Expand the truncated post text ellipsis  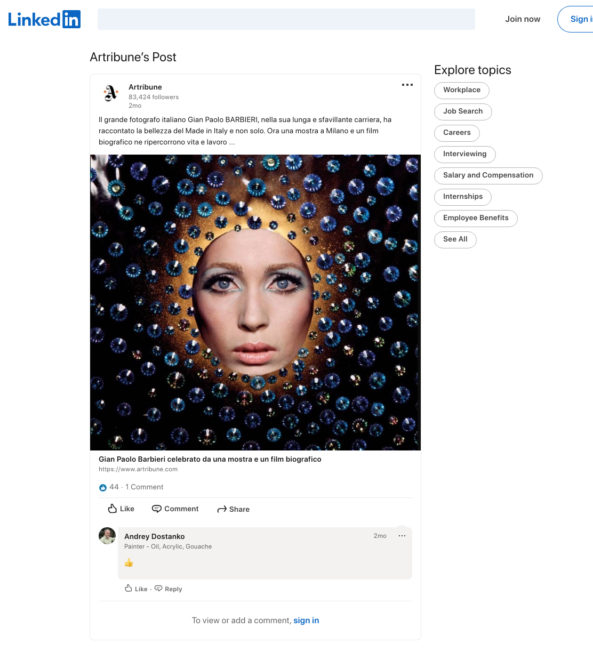click(x=232, y=142)
